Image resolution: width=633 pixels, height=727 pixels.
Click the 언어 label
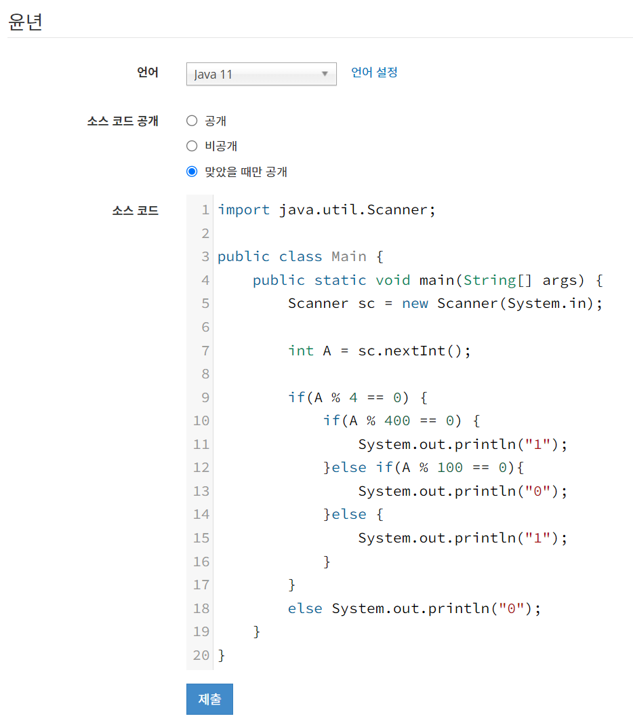[148, 73]
